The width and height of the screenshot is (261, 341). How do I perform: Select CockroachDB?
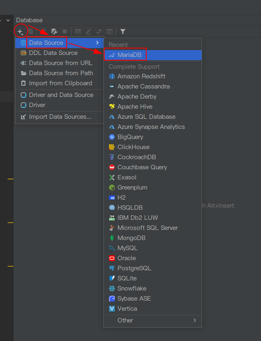(153, 157)
